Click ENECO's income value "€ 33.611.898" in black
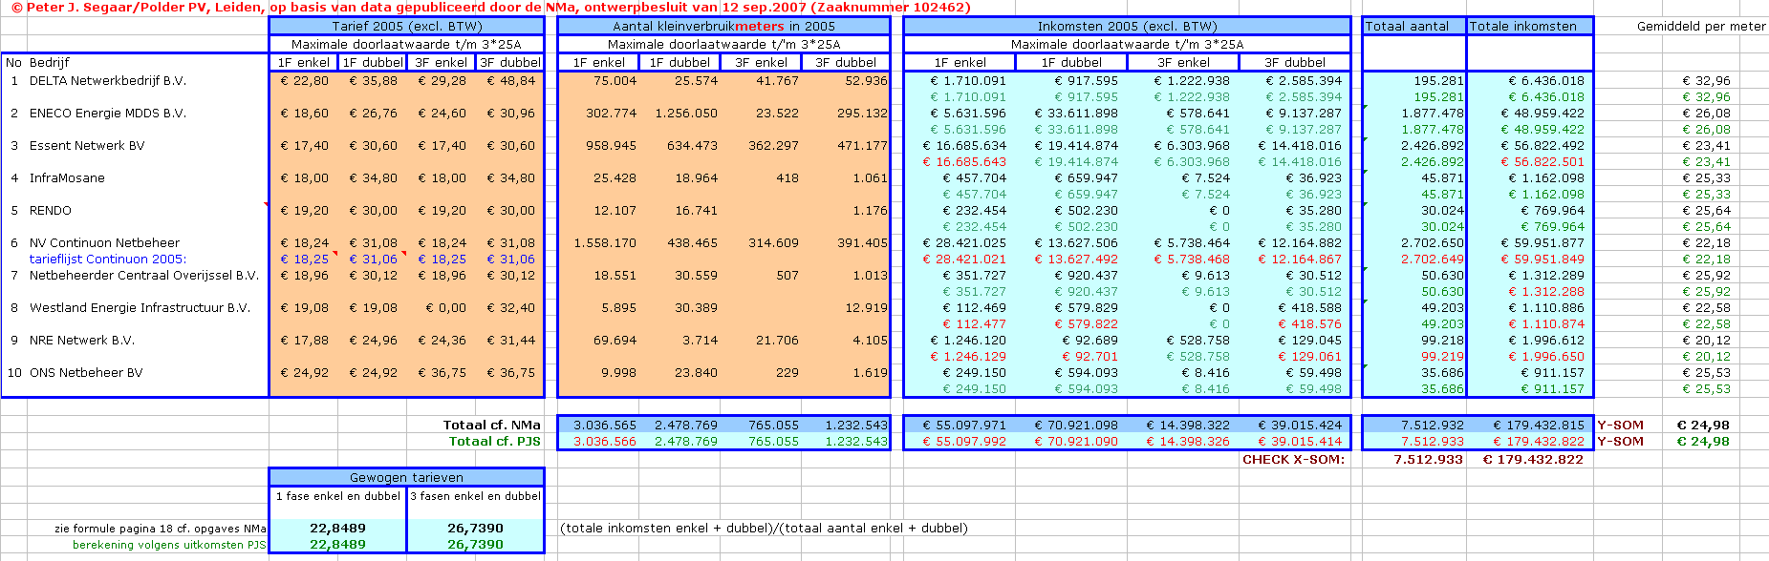Screen dimensions: 1769x561 [x=1076, y=114]
